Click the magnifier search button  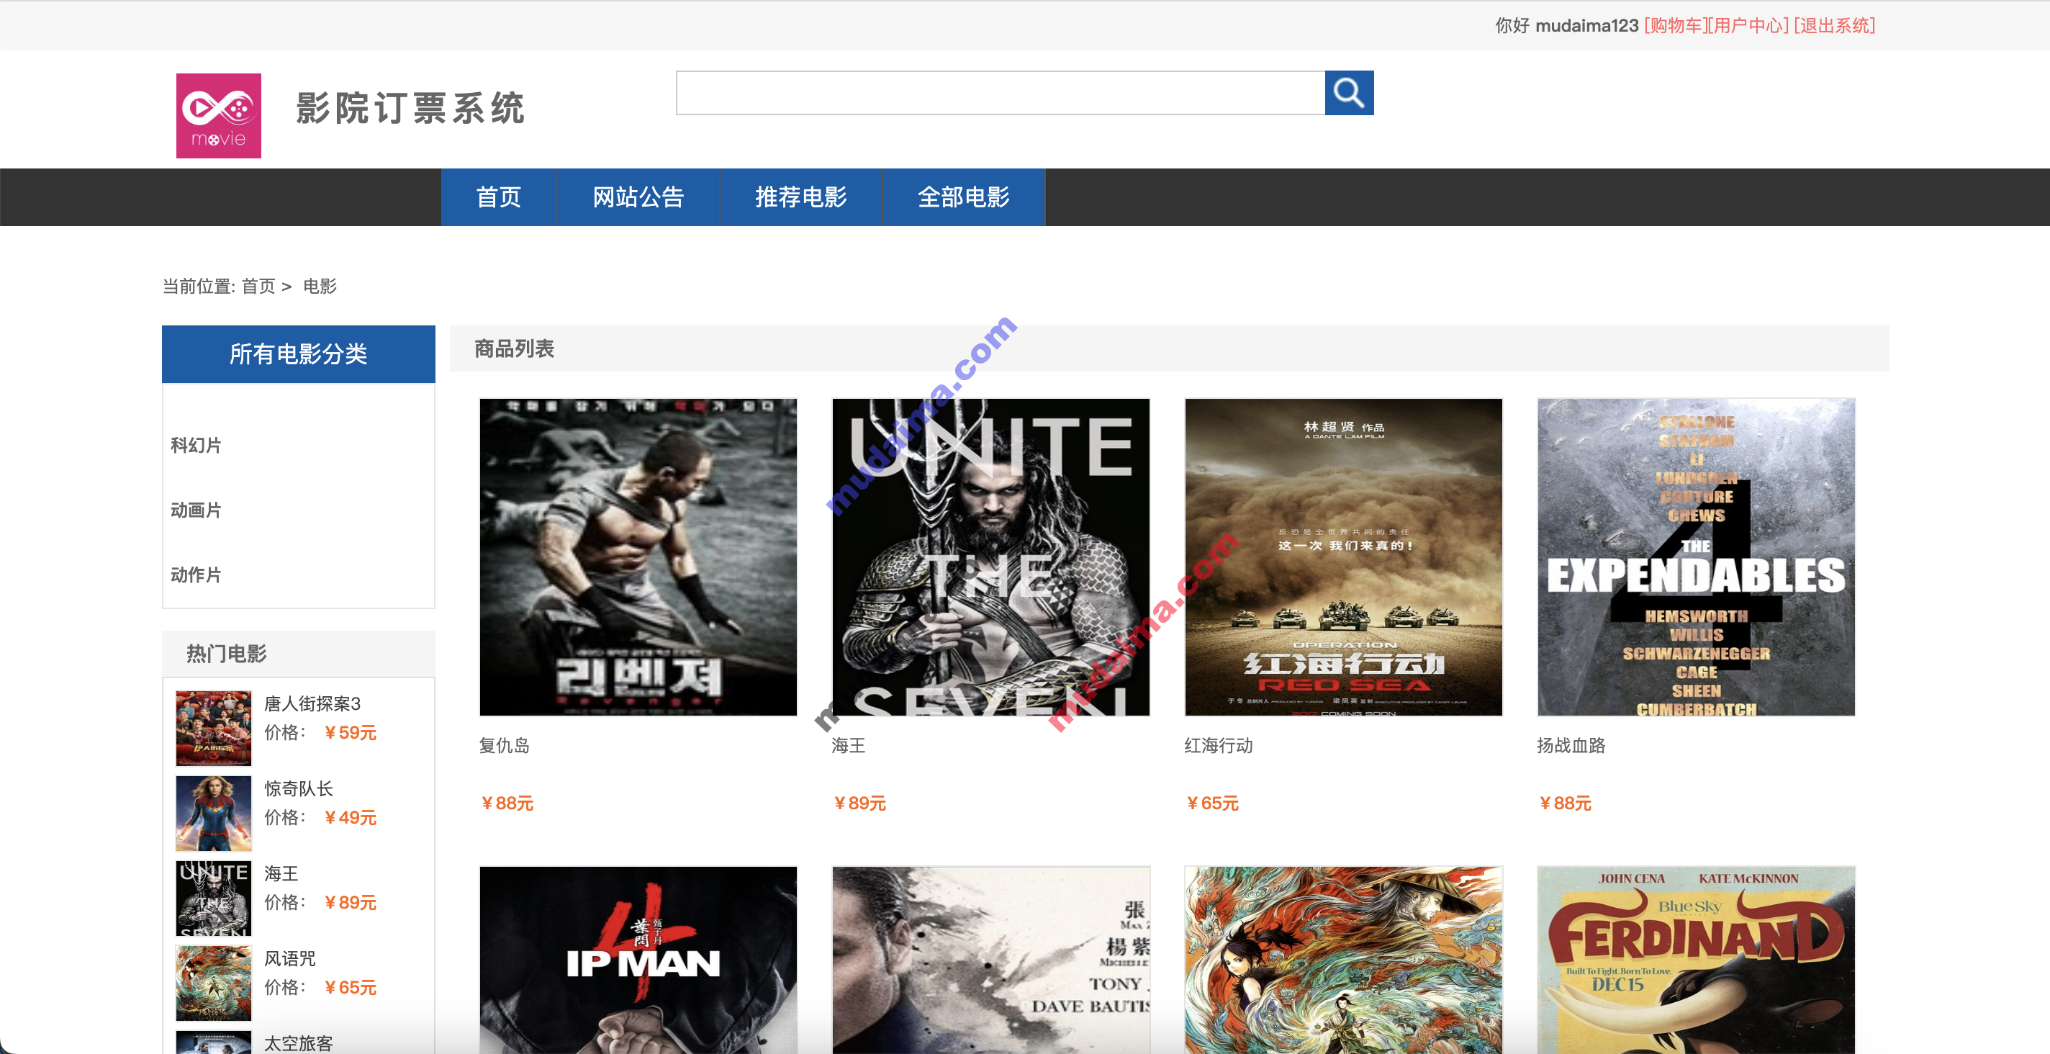click(1349, 93)
